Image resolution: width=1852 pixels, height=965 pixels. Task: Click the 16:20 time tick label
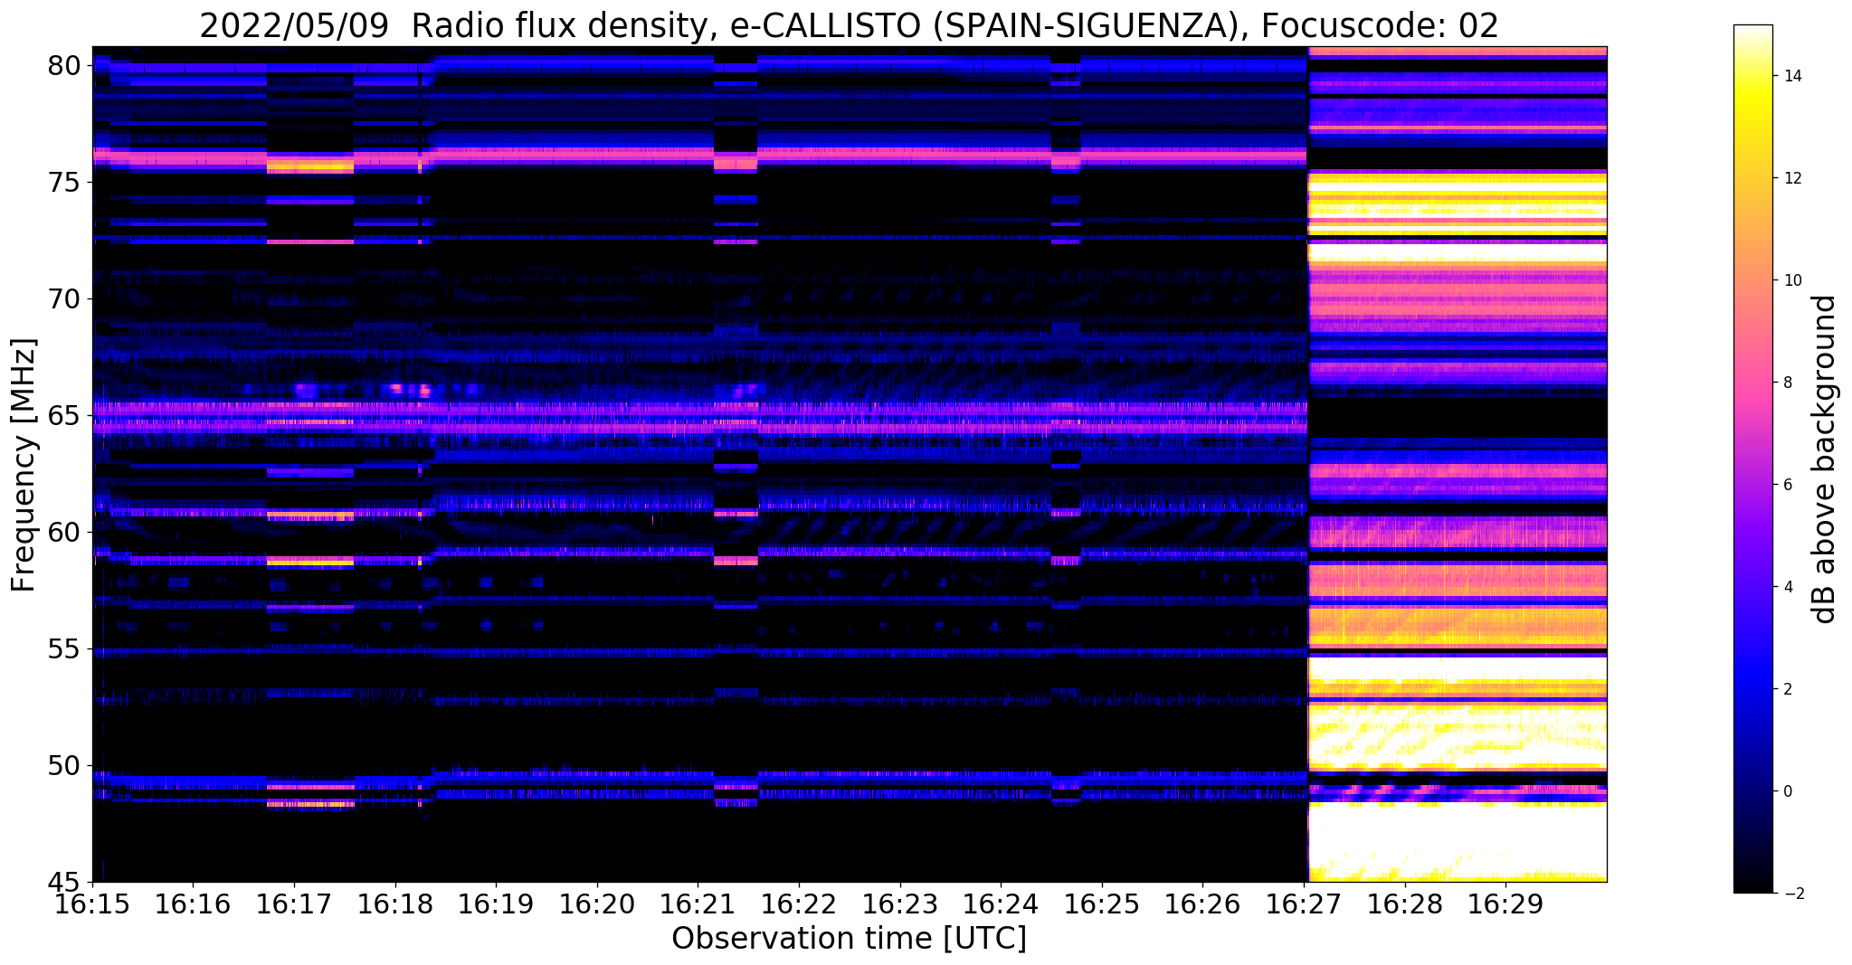597,904
